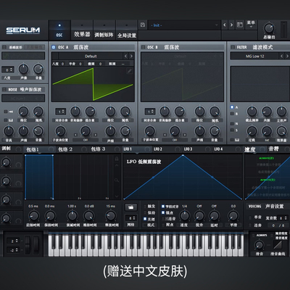This screenshot has height=290, width=290.
Task: Enable the 连音 legato checkbox
Action: (250, 225)
